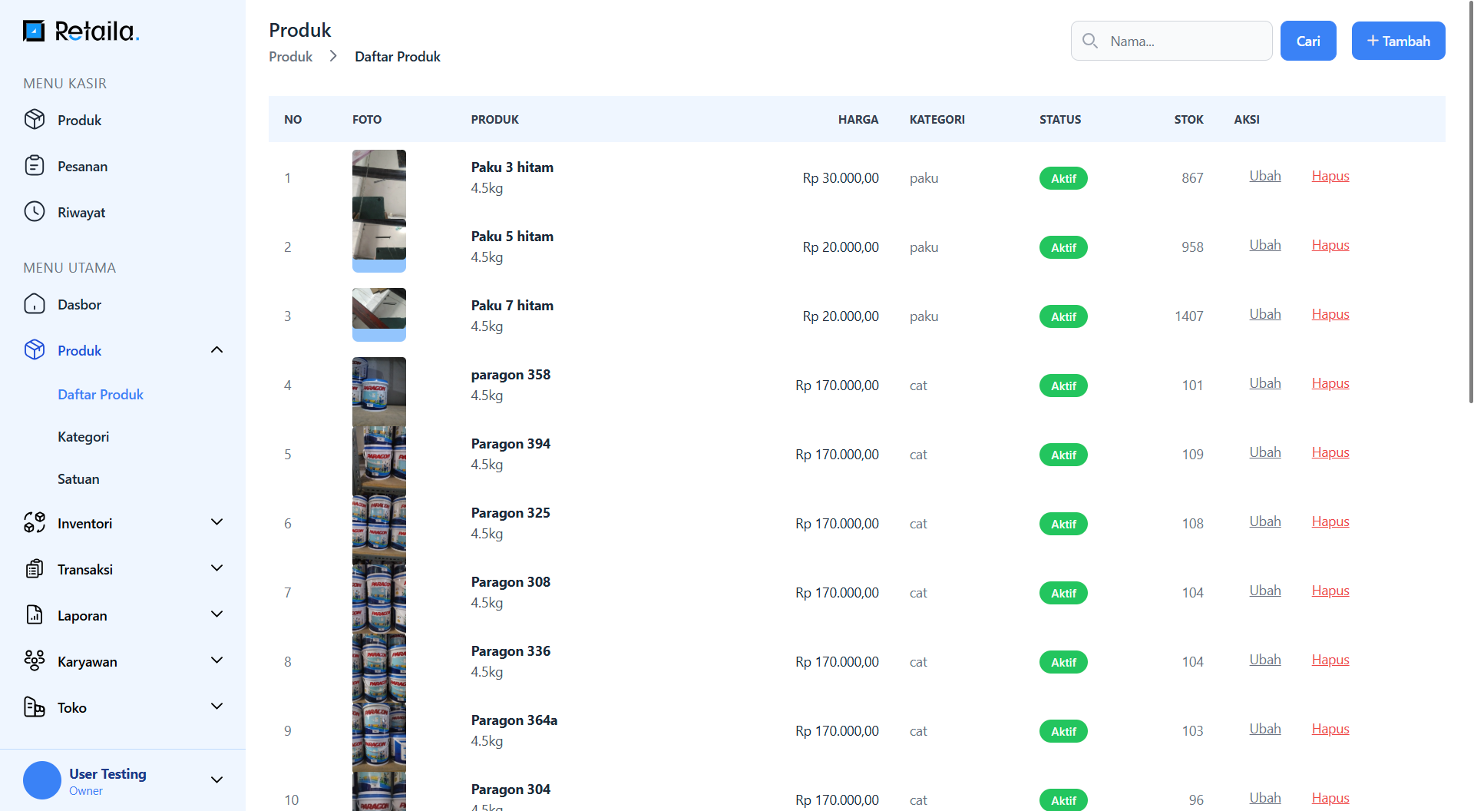Viewport: 1474px width, 811px height.
Task: Open the Satuan submenu item
Action: [x=78, y=478]
